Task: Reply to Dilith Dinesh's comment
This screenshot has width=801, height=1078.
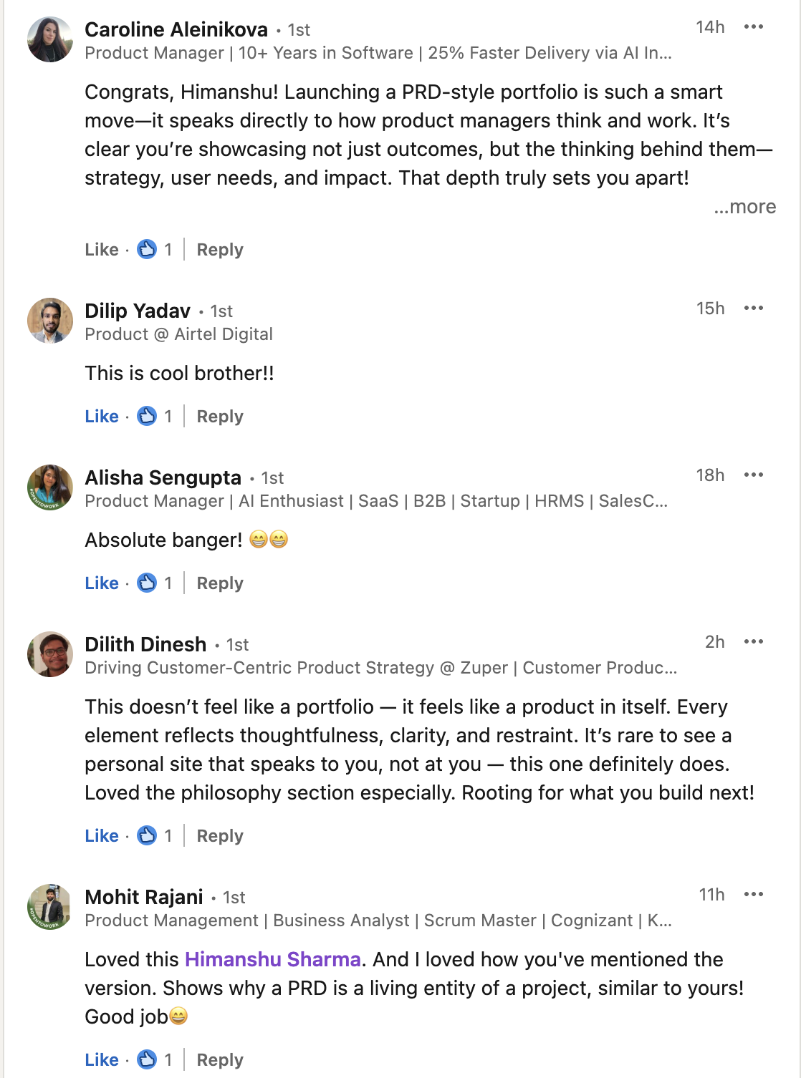Action: pyautogui.click(x=220, y=836)
